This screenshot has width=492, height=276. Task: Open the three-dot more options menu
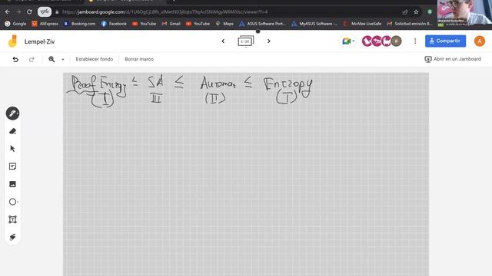[x=415, y=41]
